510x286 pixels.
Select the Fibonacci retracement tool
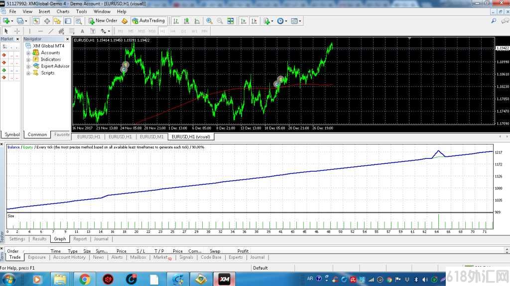72,31
